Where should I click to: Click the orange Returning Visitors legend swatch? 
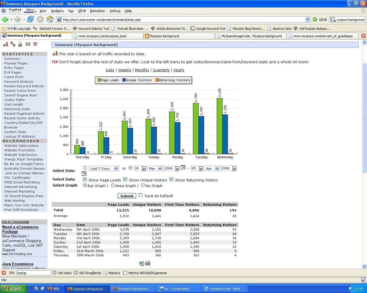(x=157, y=80)
